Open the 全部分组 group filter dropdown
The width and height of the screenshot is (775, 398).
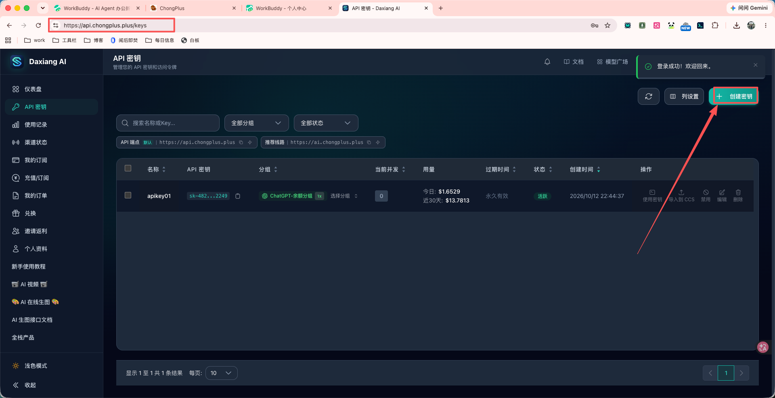tap(256, 123)
